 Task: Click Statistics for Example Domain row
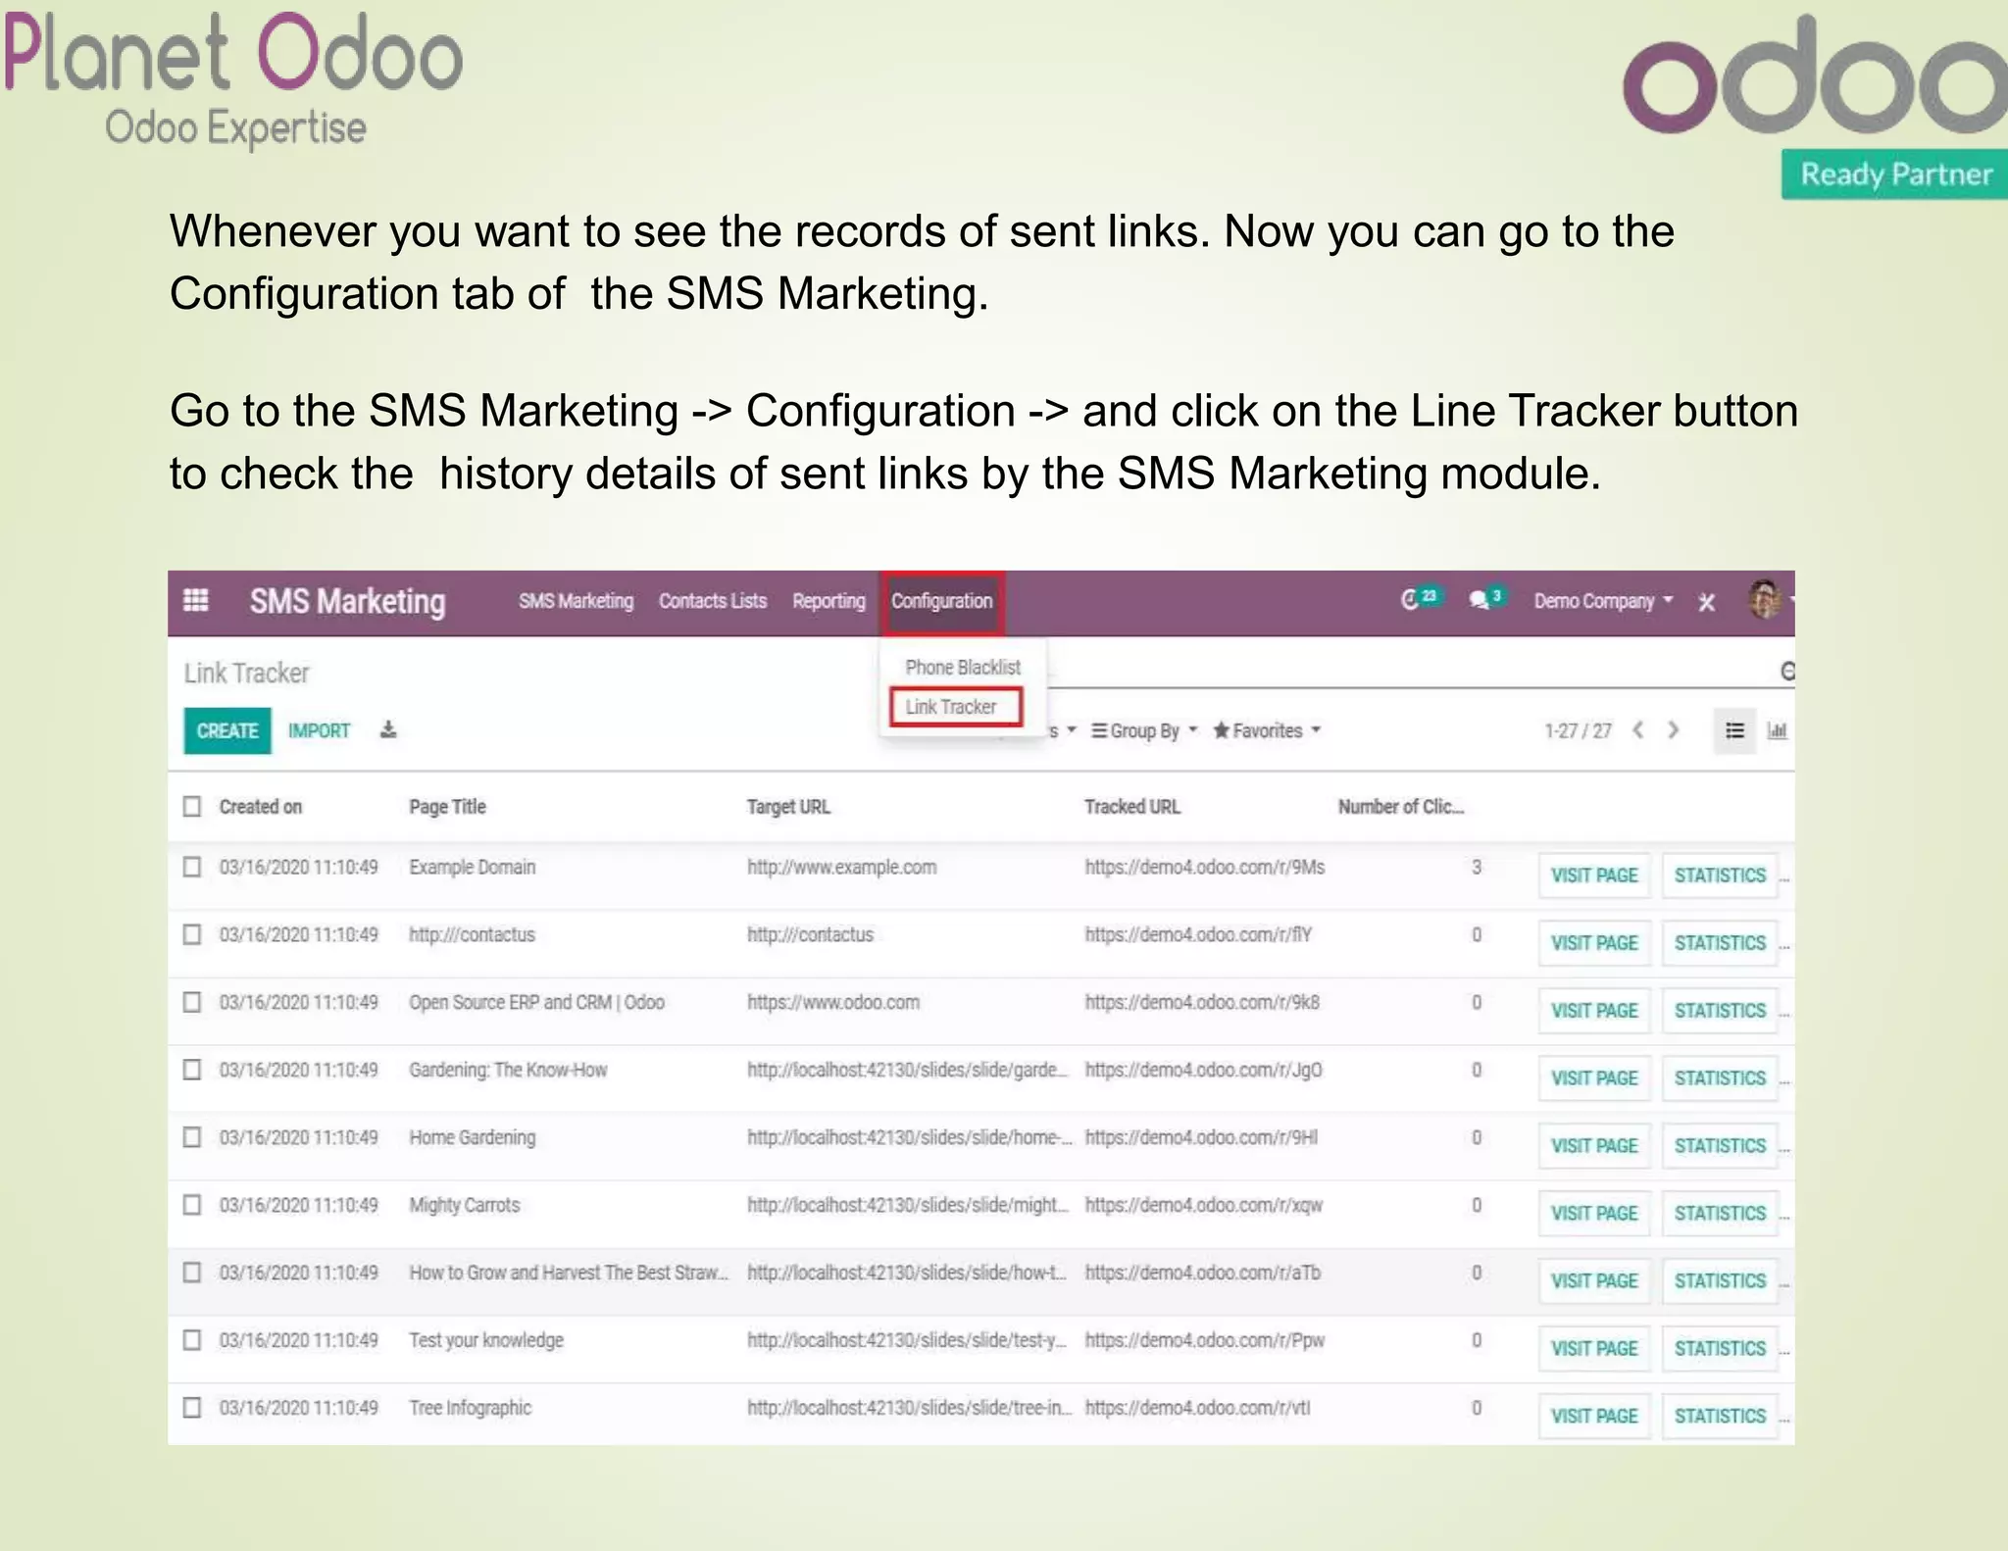tap(1720, 876)
